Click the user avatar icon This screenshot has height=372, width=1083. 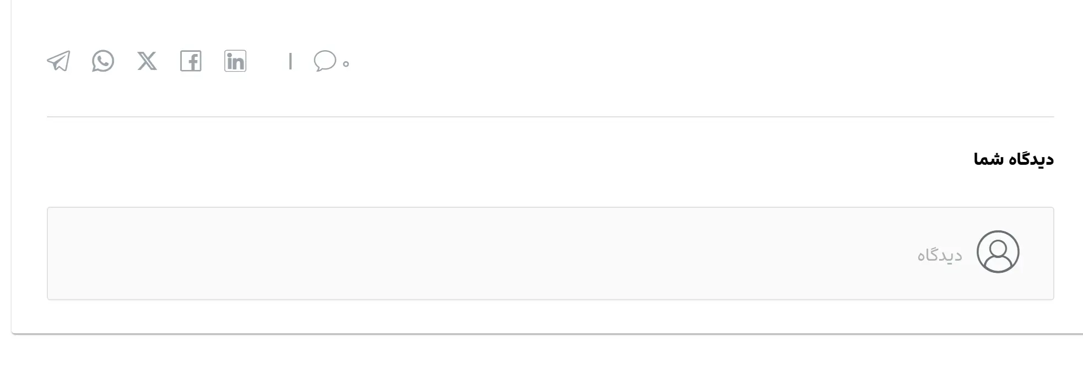click(x=998, y=252)
